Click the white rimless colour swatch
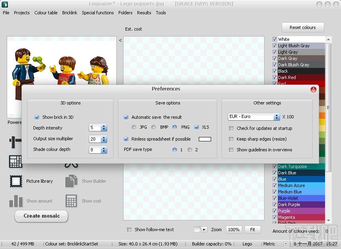Viewport: 341px width, 249px height. tap(205, 139)
